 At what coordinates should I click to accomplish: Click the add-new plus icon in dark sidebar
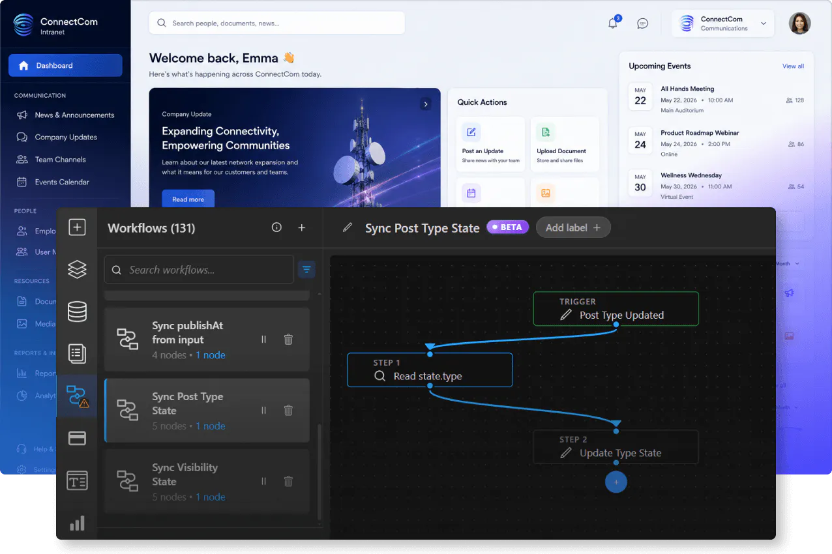[x=77, y=227]
